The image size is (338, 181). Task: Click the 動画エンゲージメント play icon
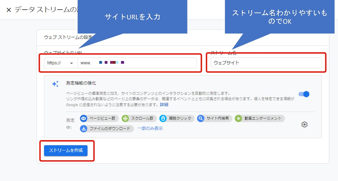(x=239, y=118)
